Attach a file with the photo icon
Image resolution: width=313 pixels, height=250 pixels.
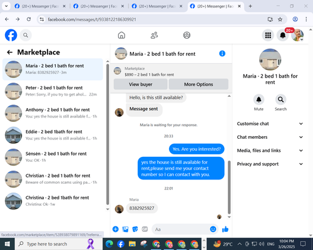[125, 229]
